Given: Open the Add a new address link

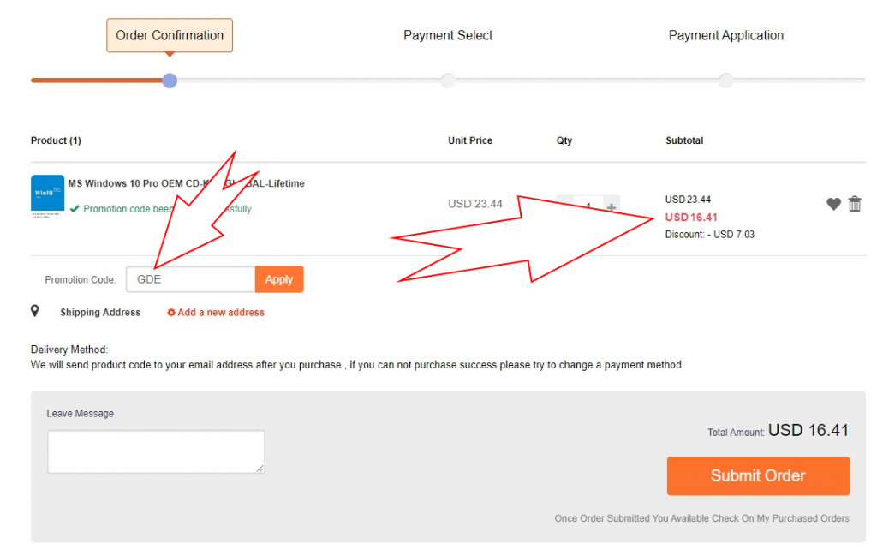Looking at the screenshot, I should point(221,313).
